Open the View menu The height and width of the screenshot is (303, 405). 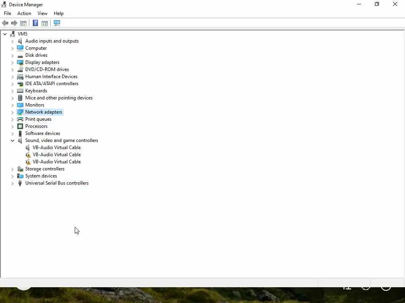[x=42, y=13]
